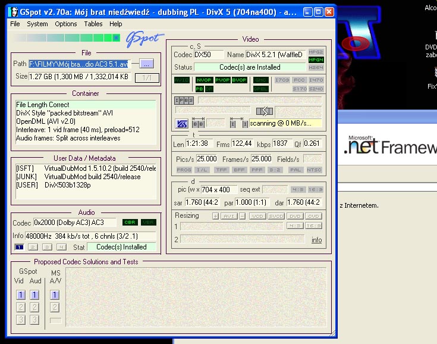The image size is (437, 344).
Task: Click the USER DivX503b1328p metadata row
Action: tap(86, 185)
